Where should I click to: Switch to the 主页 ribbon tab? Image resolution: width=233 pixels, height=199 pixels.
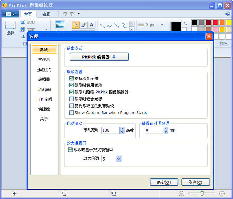click(28, 14)
